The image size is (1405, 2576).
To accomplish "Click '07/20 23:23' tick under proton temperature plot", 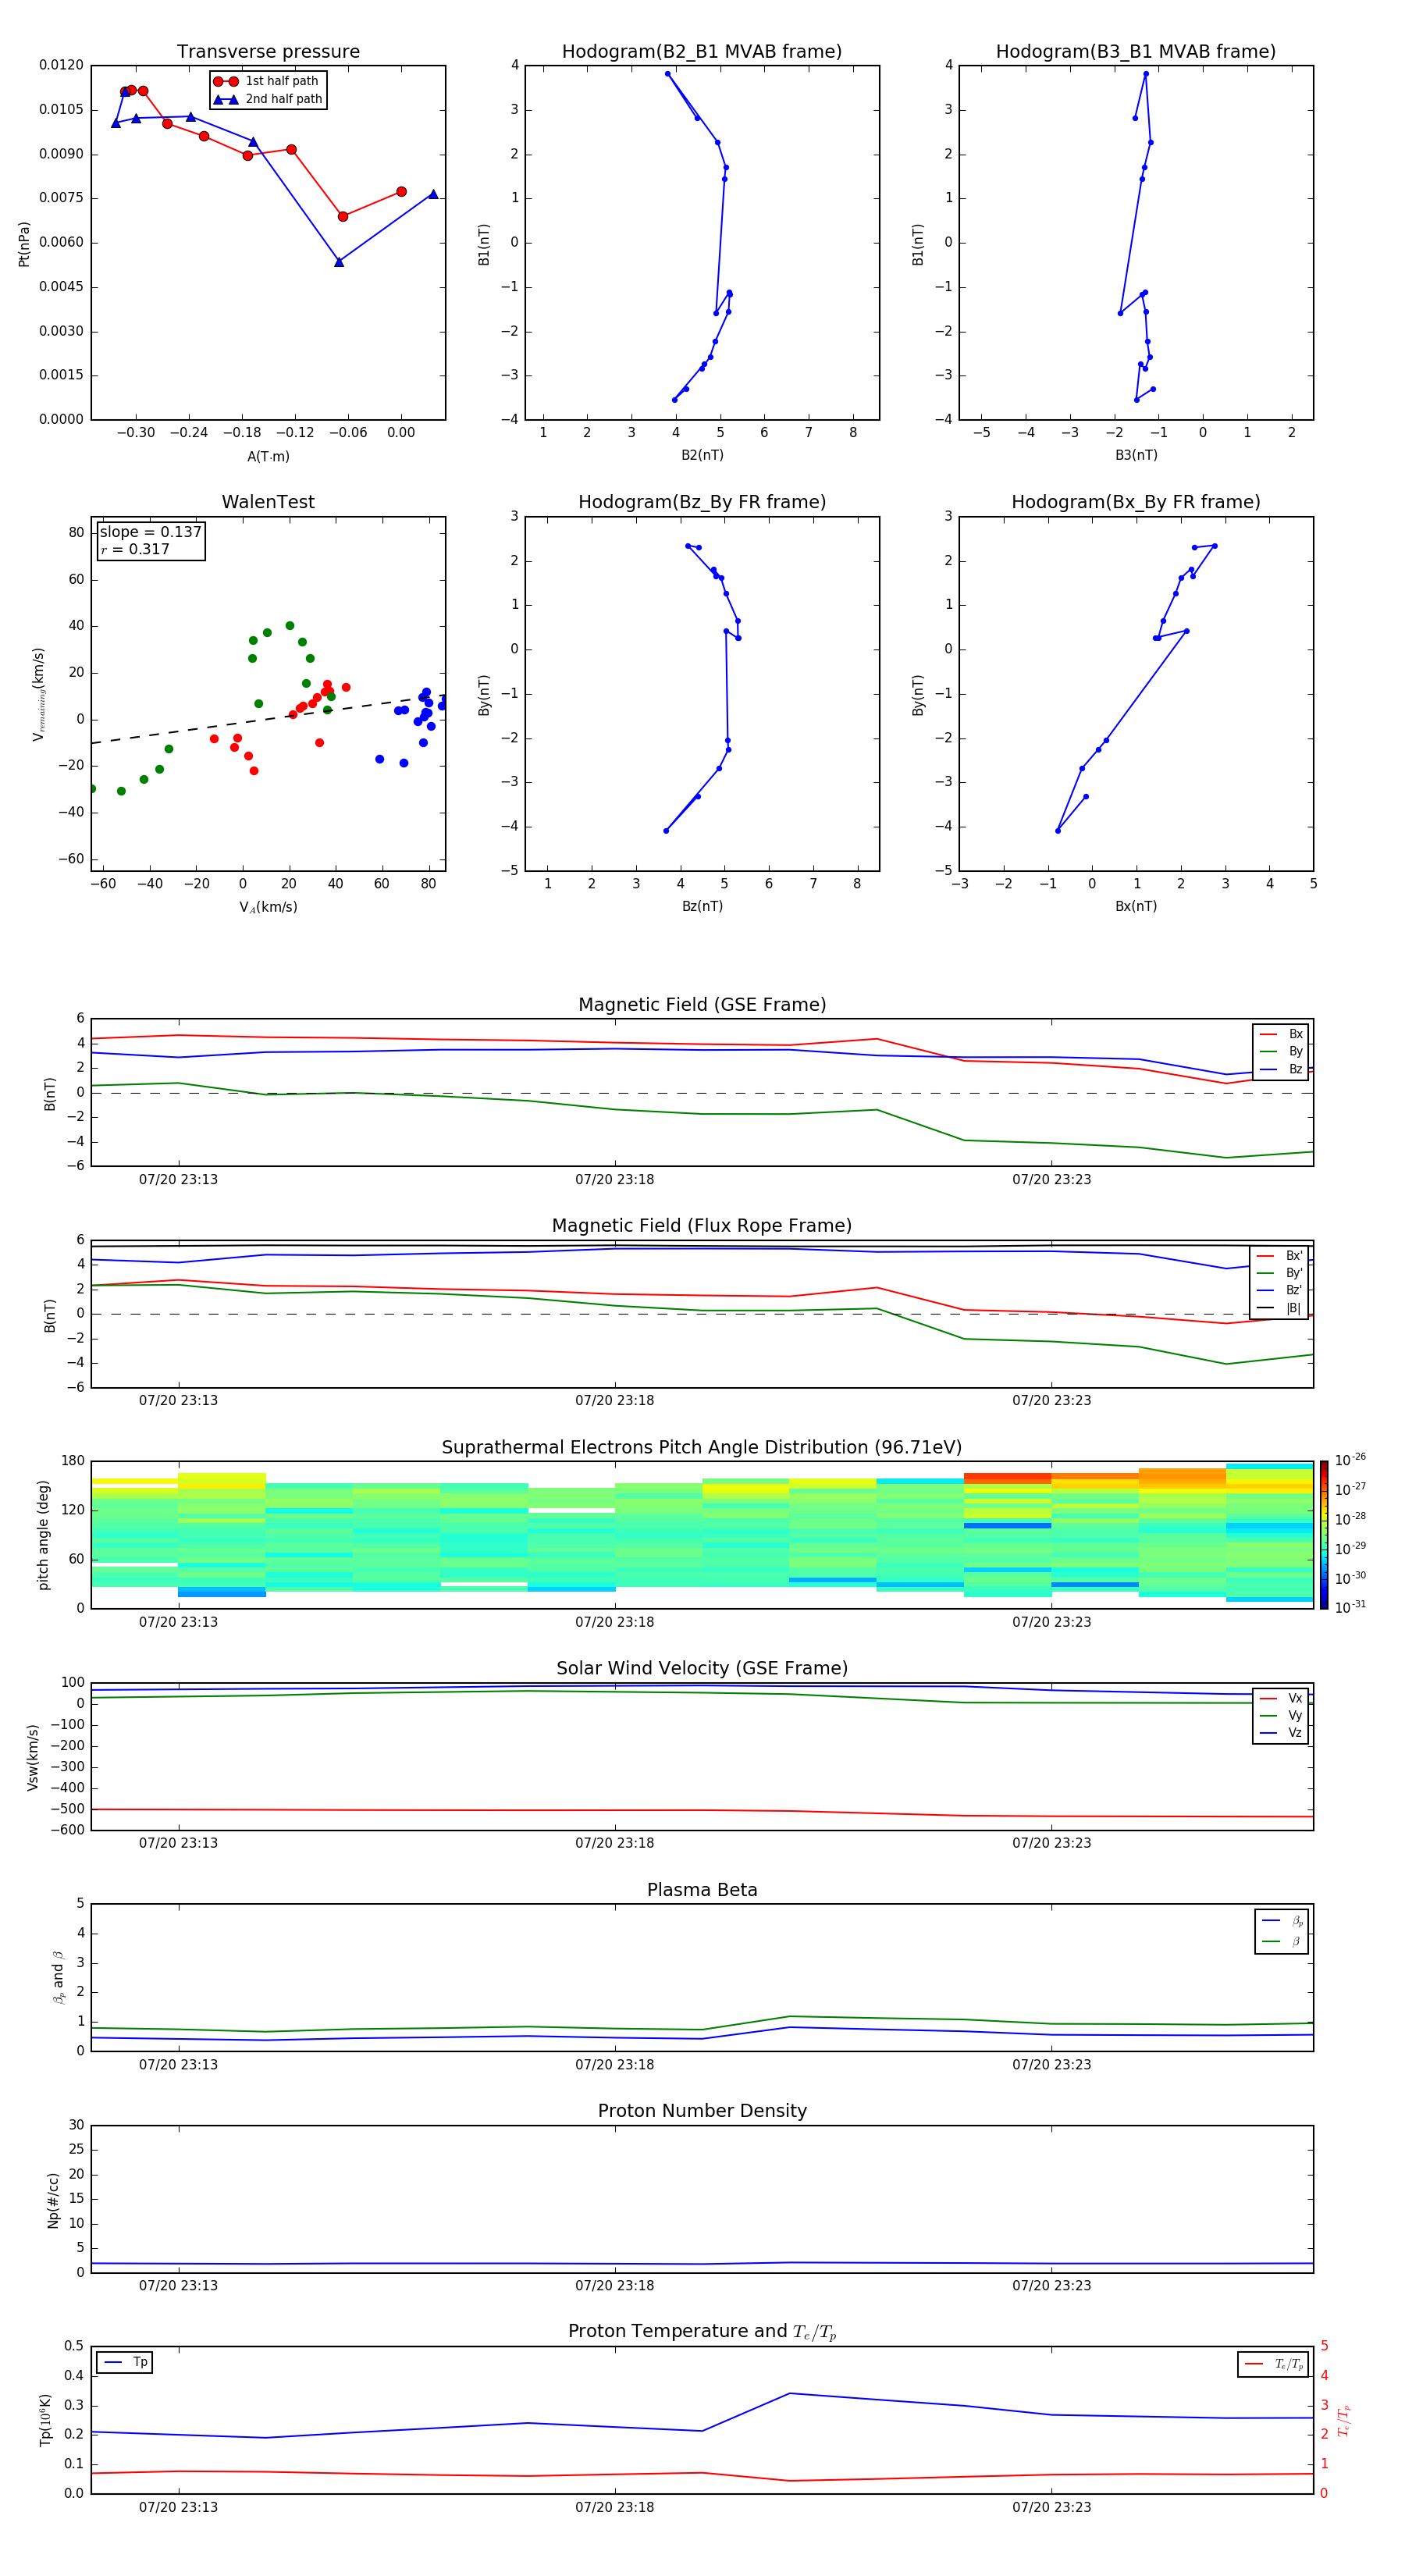I will [1051, 2507].
